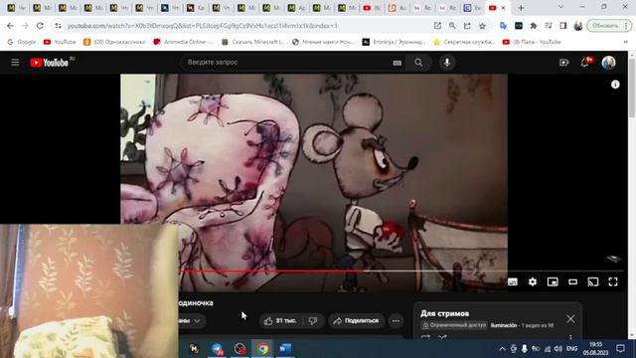
Task: Open the Windows notification center
Action: point(620,349)
